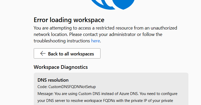Click the 'Error loading workspace' heading
Screen dimensions: 201x105
[x=69, y=20]
